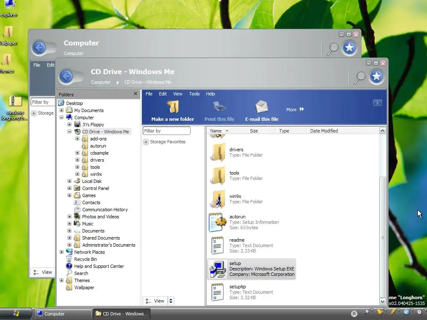Viewport: 427px width, 320px height.
Task: Expand Storage Favorites section
Action: click(x=146, y=142)
